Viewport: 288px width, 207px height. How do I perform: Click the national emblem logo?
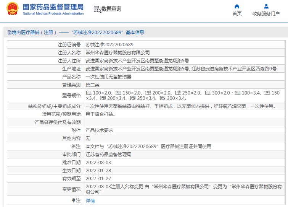[13, 8]
